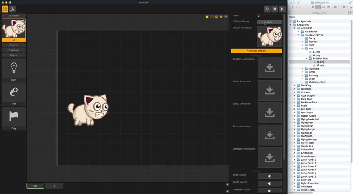This screenshot has width=353, height=194.
Task: Click the Name input field containing a1
Action: [x=269, y=16]
